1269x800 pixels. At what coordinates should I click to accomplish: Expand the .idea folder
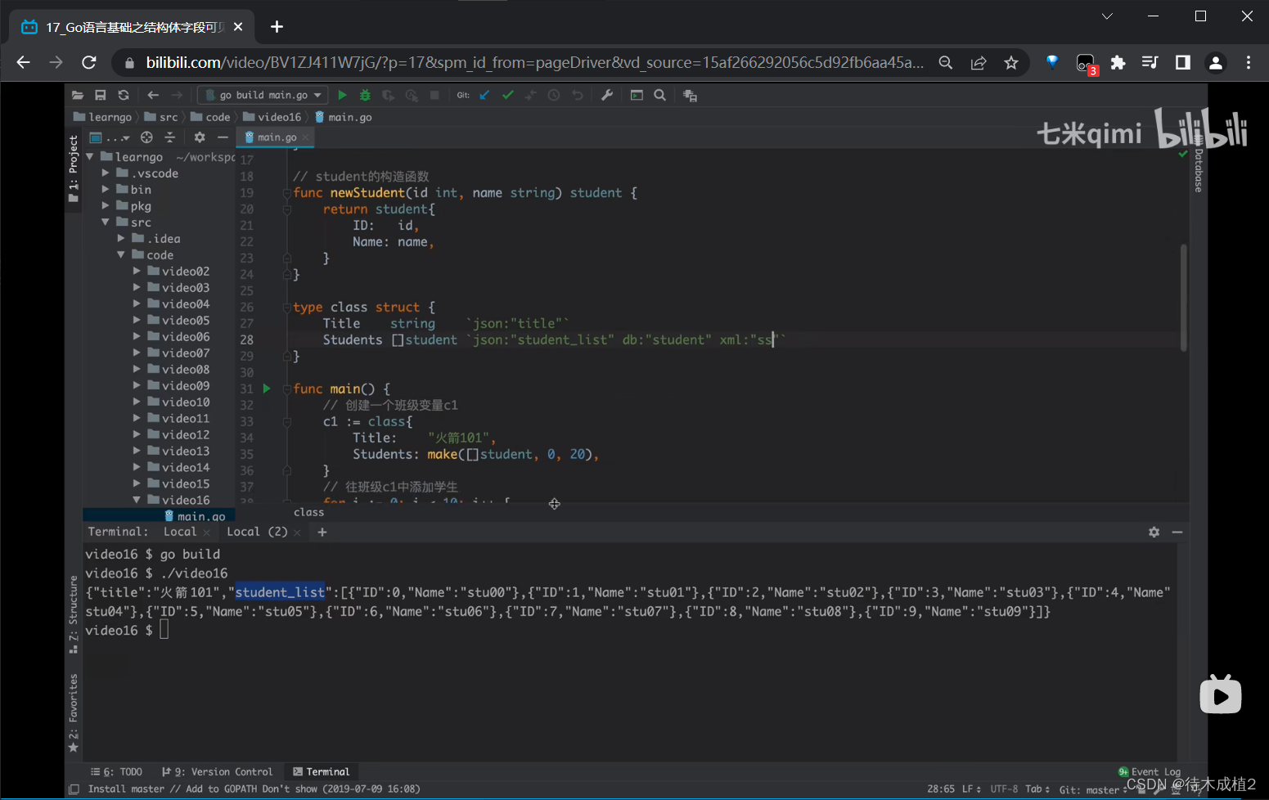coord(121,238)
